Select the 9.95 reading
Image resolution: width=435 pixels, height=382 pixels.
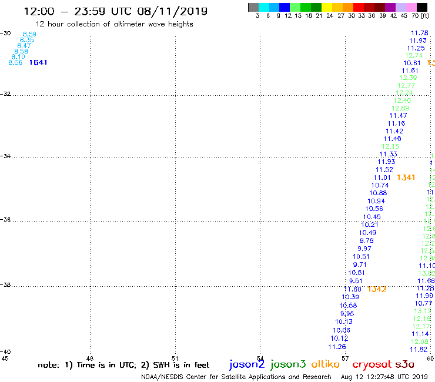click(347, 314)
